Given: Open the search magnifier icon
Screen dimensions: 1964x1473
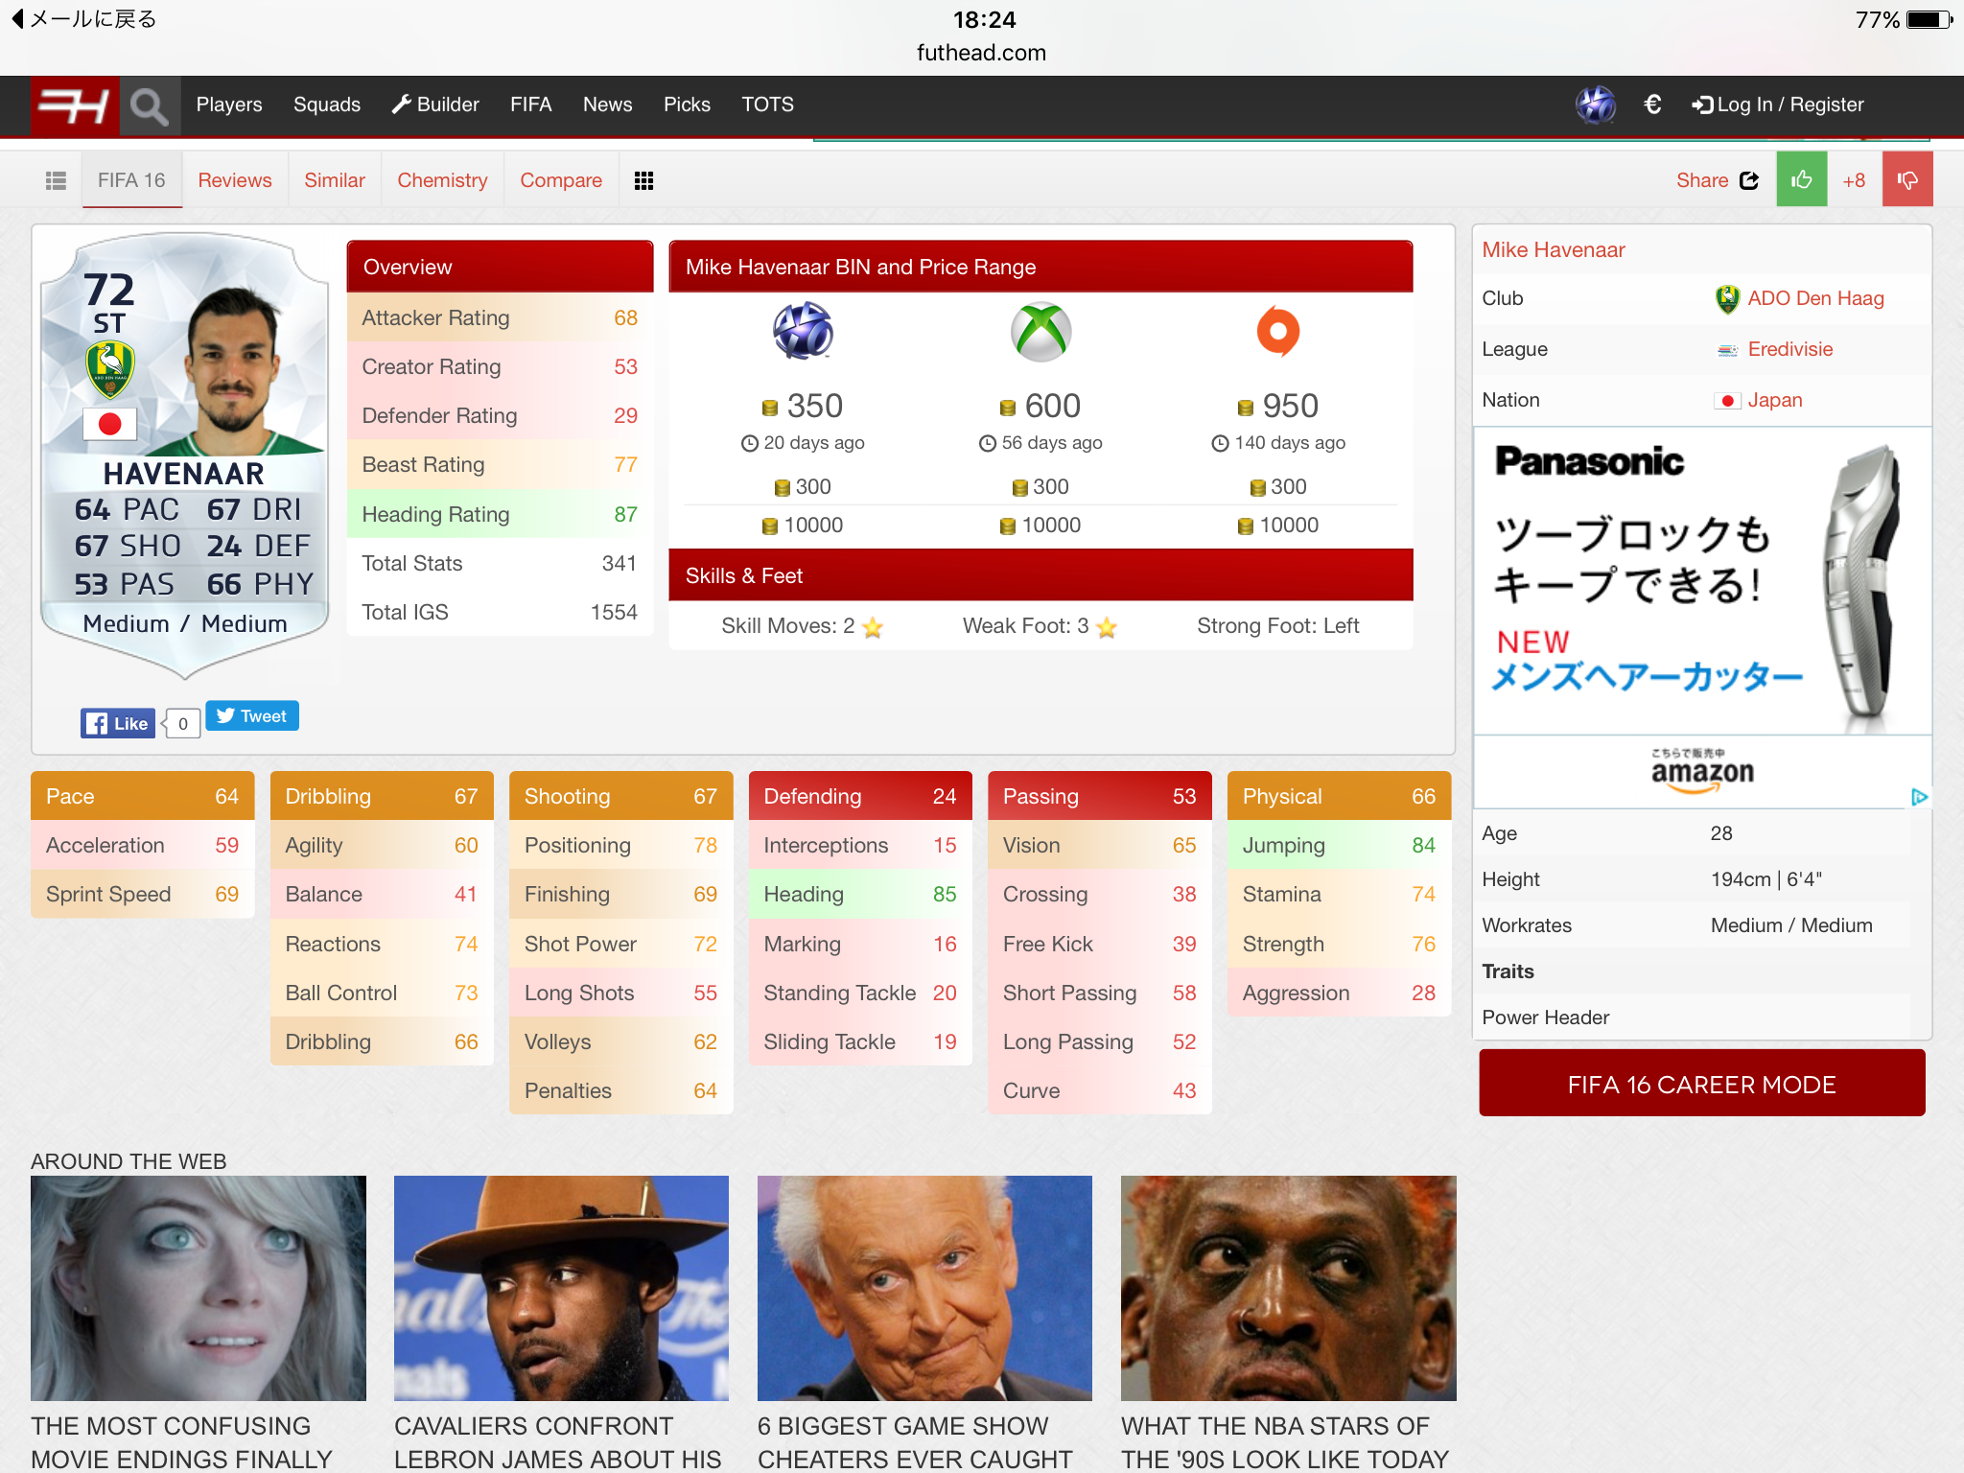Looking at the screenshot, I should click(149, 105).
